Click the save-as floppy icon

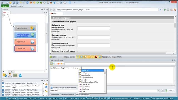click(17, 2)
